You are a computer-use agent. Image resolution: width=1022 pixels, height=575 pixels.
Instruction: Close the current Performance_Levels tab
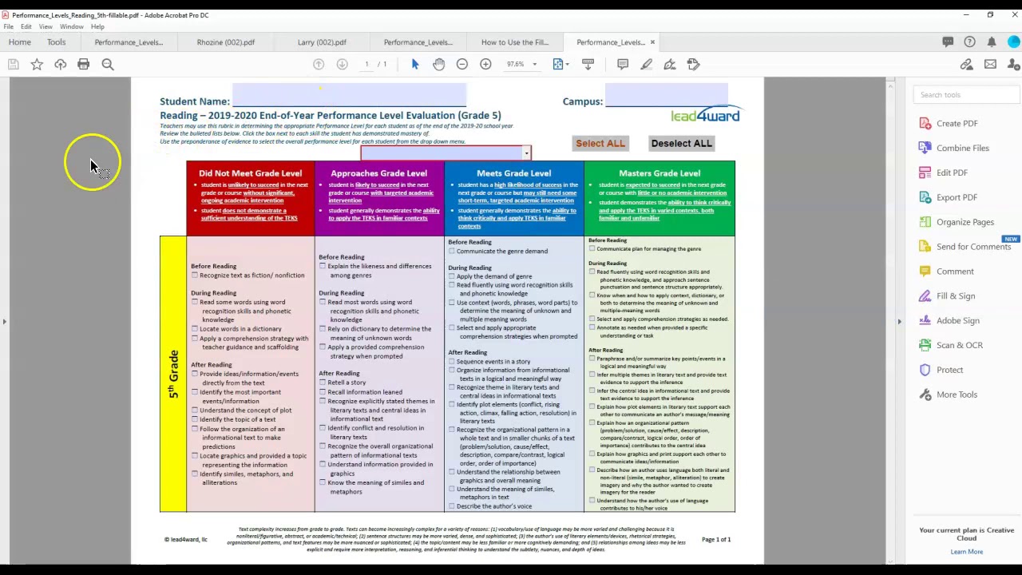point(652,42)
